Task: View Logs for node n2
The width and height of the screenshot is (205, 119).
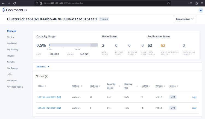Action: tap(194, 108)
